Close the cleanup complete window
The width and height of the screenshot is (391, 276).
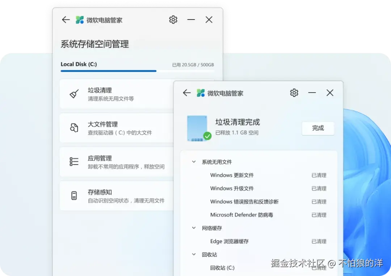[x=330, y=93]
